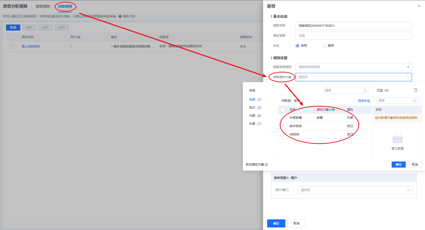Click the magnifier icon in candidate search box
The width and height of the screenshot is (425, 230).
pyautogui.click(x=365, y=90)
